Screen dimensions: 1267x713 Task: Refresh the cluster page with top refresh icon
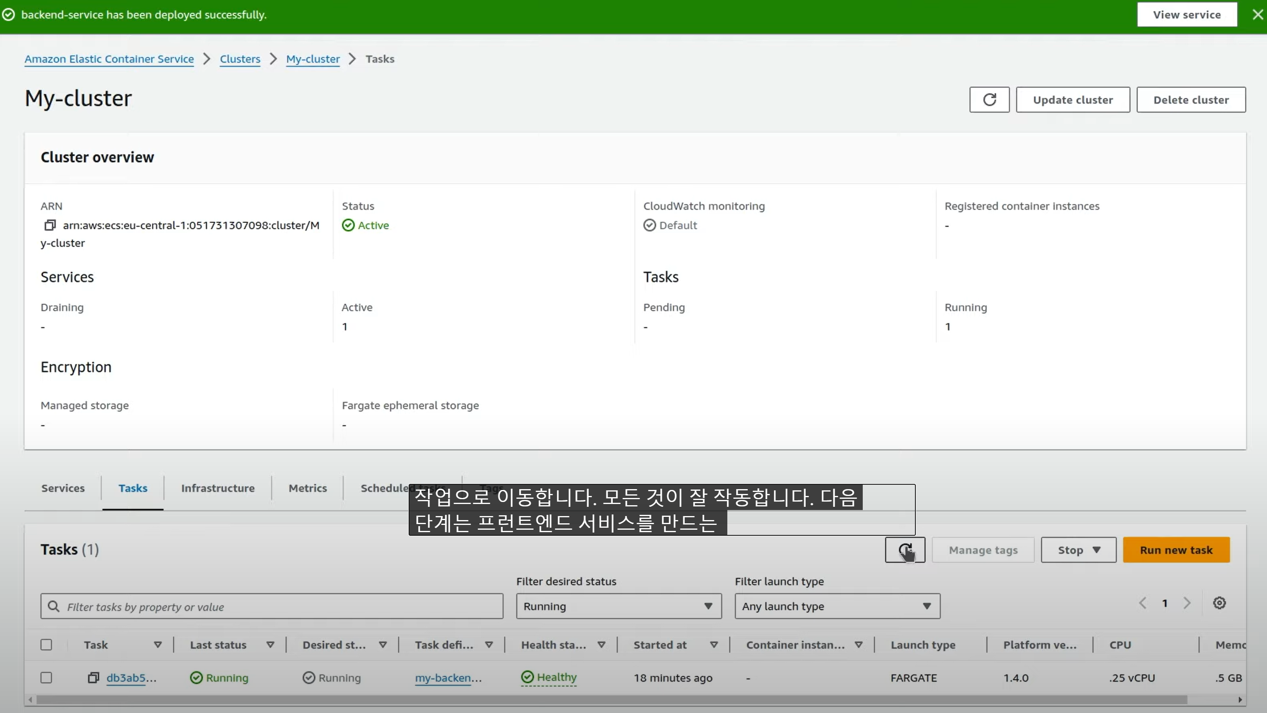(x=989, y=100)
